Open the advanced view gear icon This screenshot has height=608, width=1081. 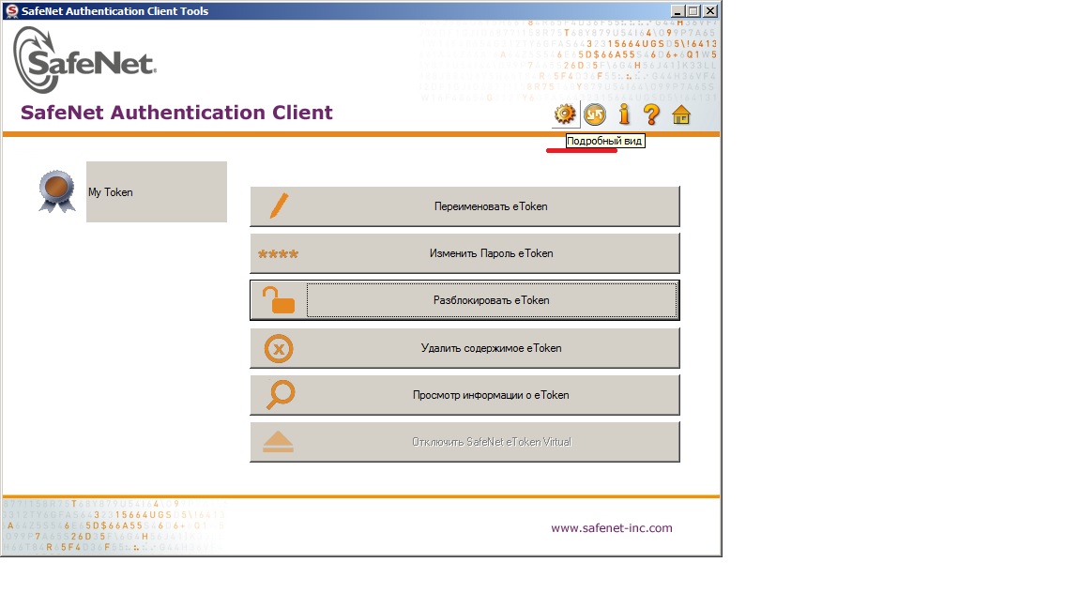click(x=564, y=114)
